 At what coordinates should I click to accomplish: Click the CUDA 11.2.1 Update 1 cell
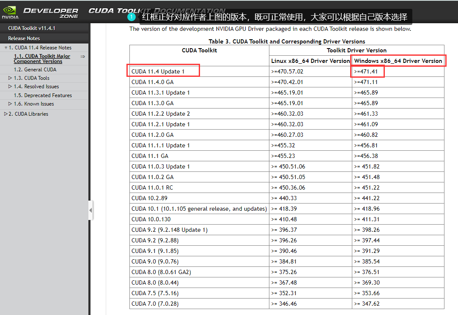click(x=199, y=124)
